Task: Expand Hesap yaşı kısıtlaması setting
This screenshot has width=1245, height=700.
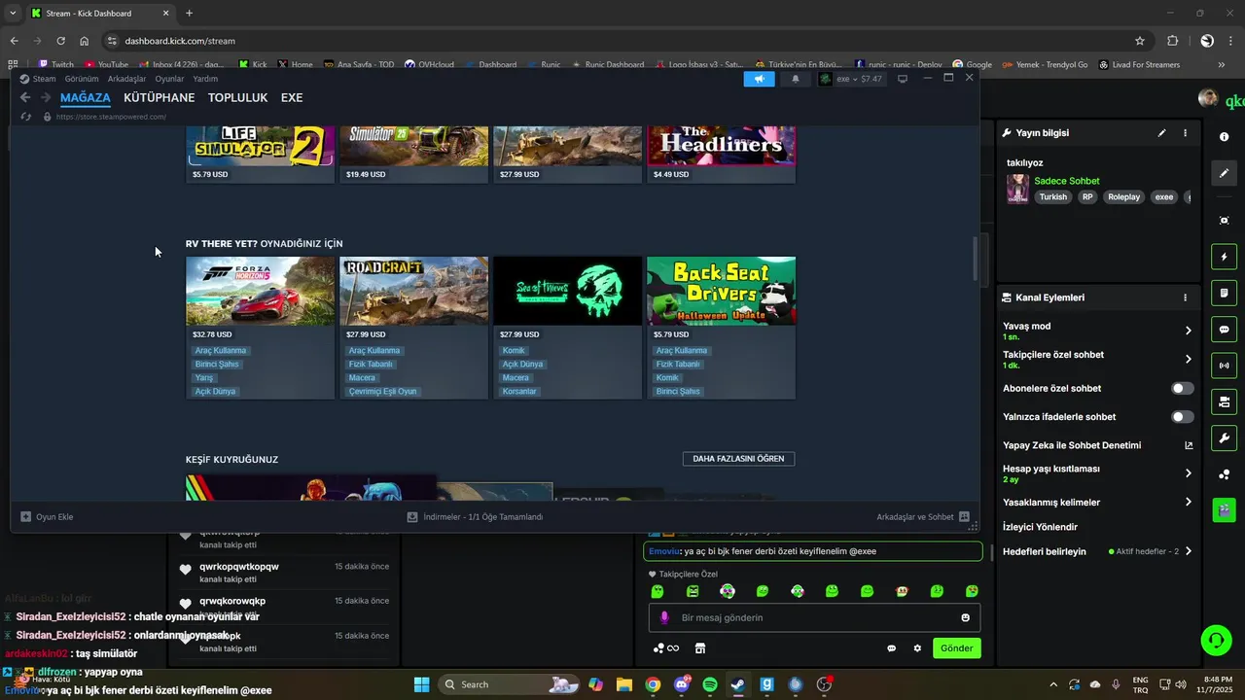Action: tap(1188, 473)
